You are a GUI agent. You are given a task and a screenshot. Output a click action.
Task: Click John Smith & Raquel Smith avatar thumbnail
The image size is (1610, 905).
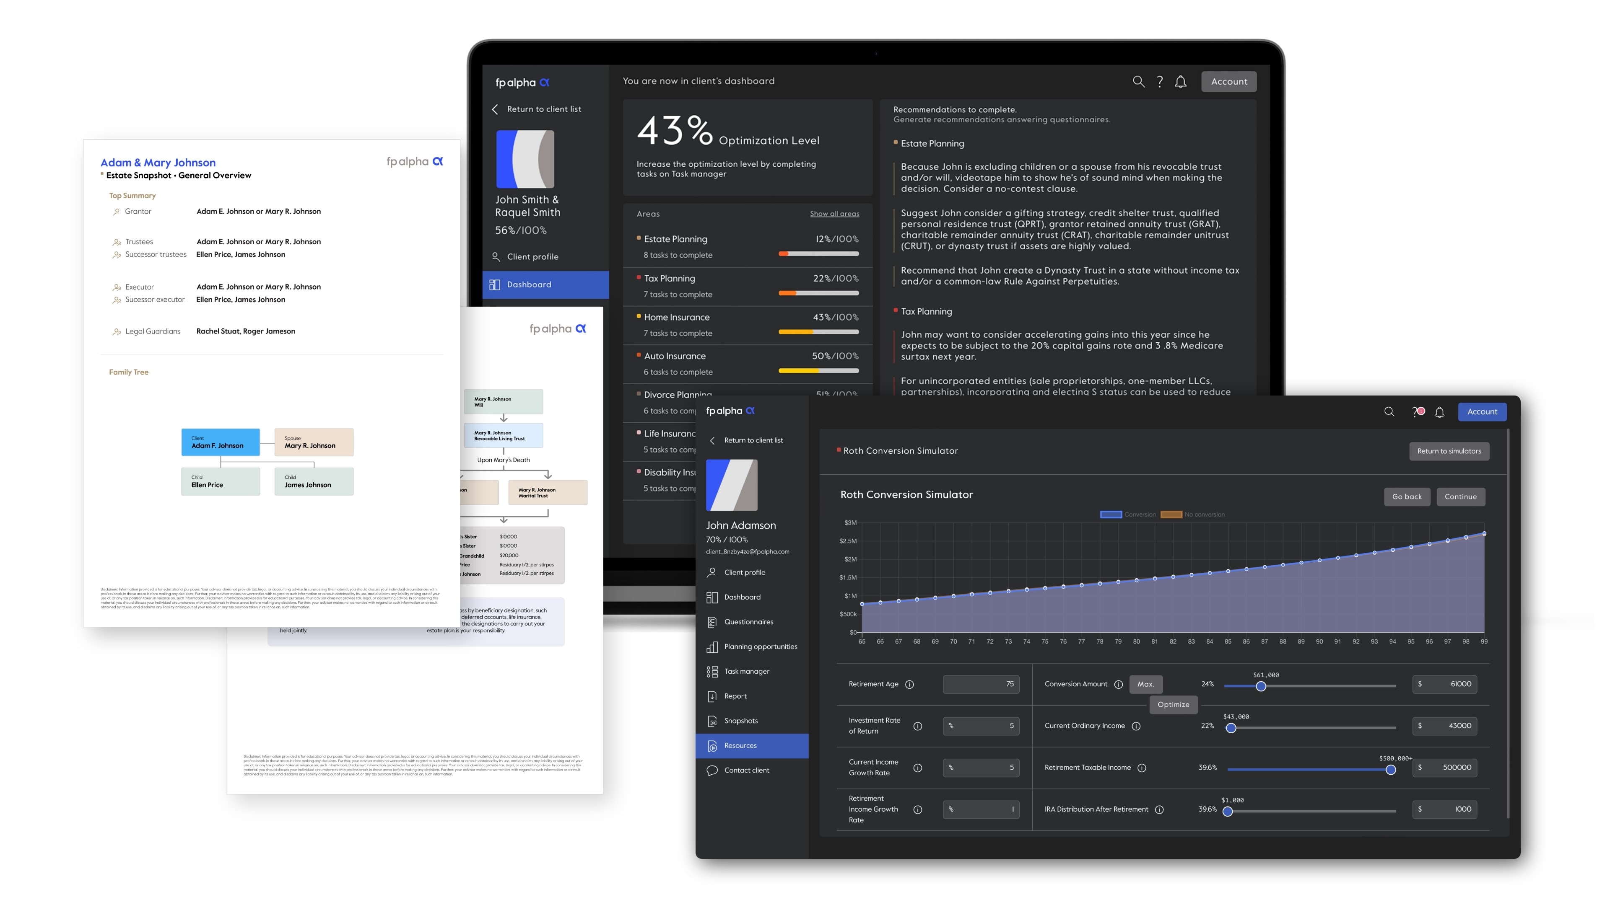click(525, 159)
